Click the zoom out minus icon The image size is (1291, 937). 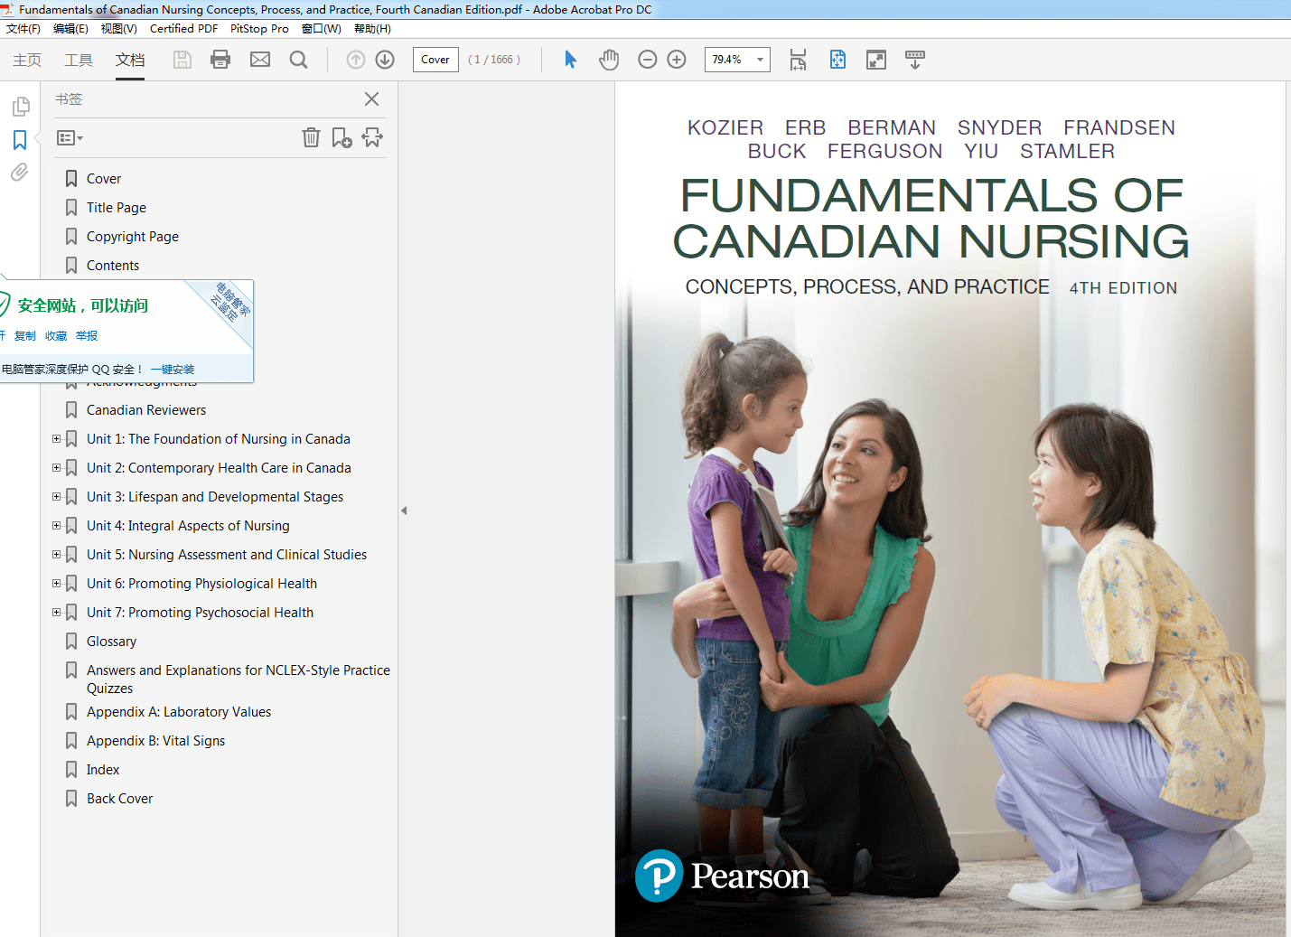647,60
